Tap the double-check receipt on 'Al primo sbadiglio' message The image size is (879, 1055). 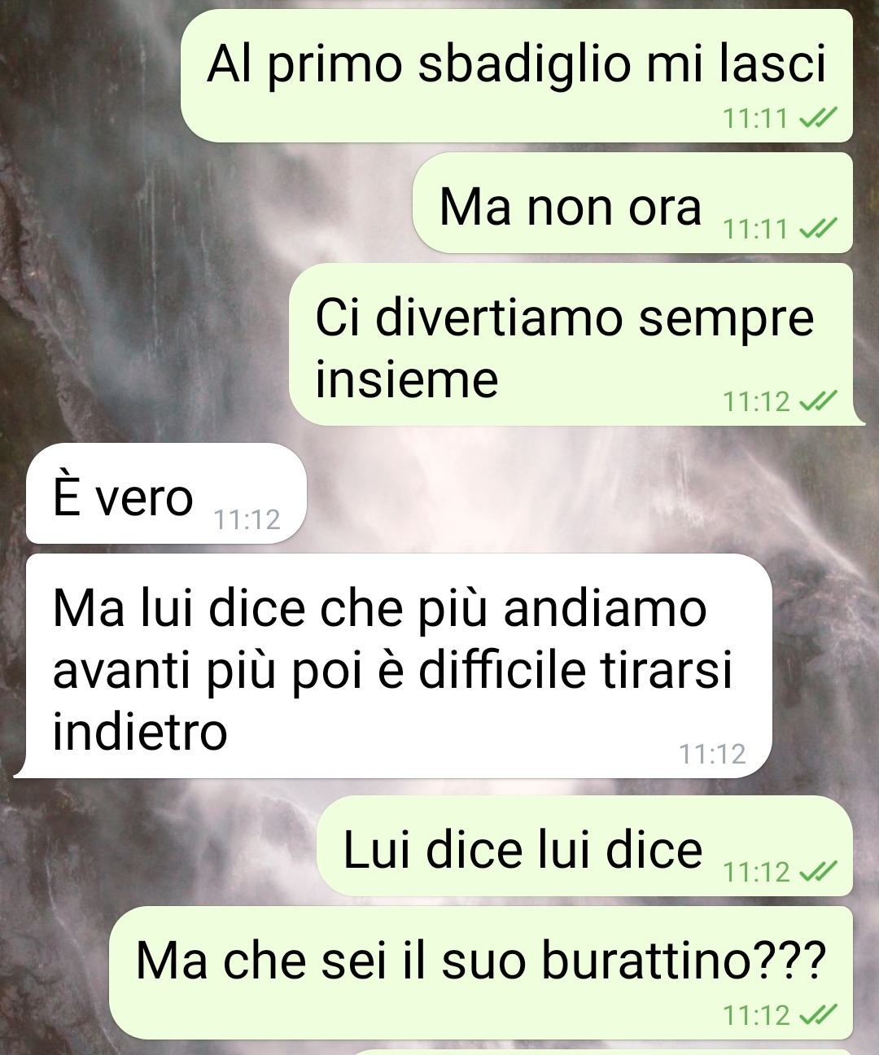pyautogui.click(x=818, y=119)
